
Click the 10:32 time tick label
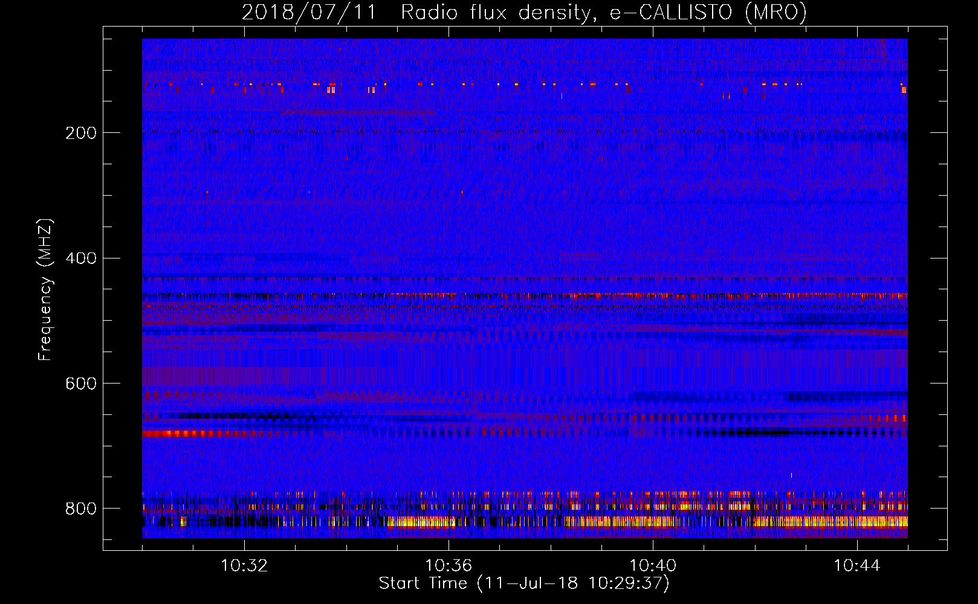point(244,566)
